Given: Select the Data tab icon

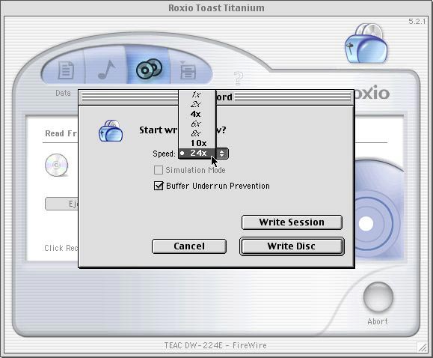Looking at the screenshot, I should click(x=66, y=70).
